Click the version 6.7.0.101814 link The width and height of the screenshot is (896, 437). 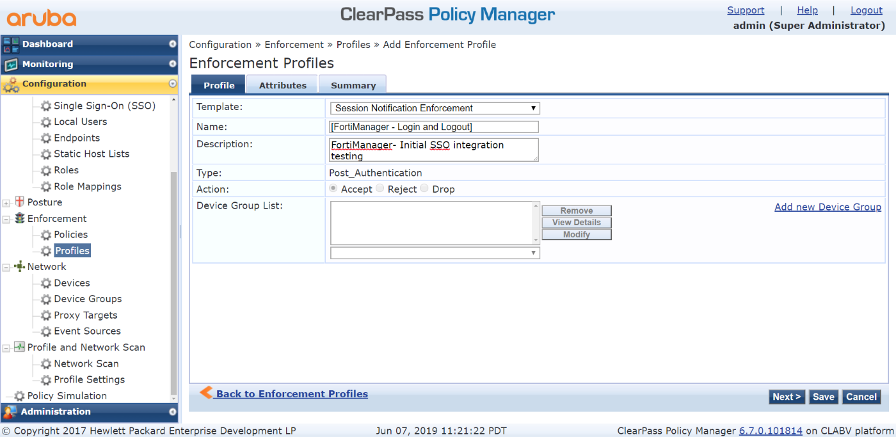pyautogui.click(x=771, y=431)
